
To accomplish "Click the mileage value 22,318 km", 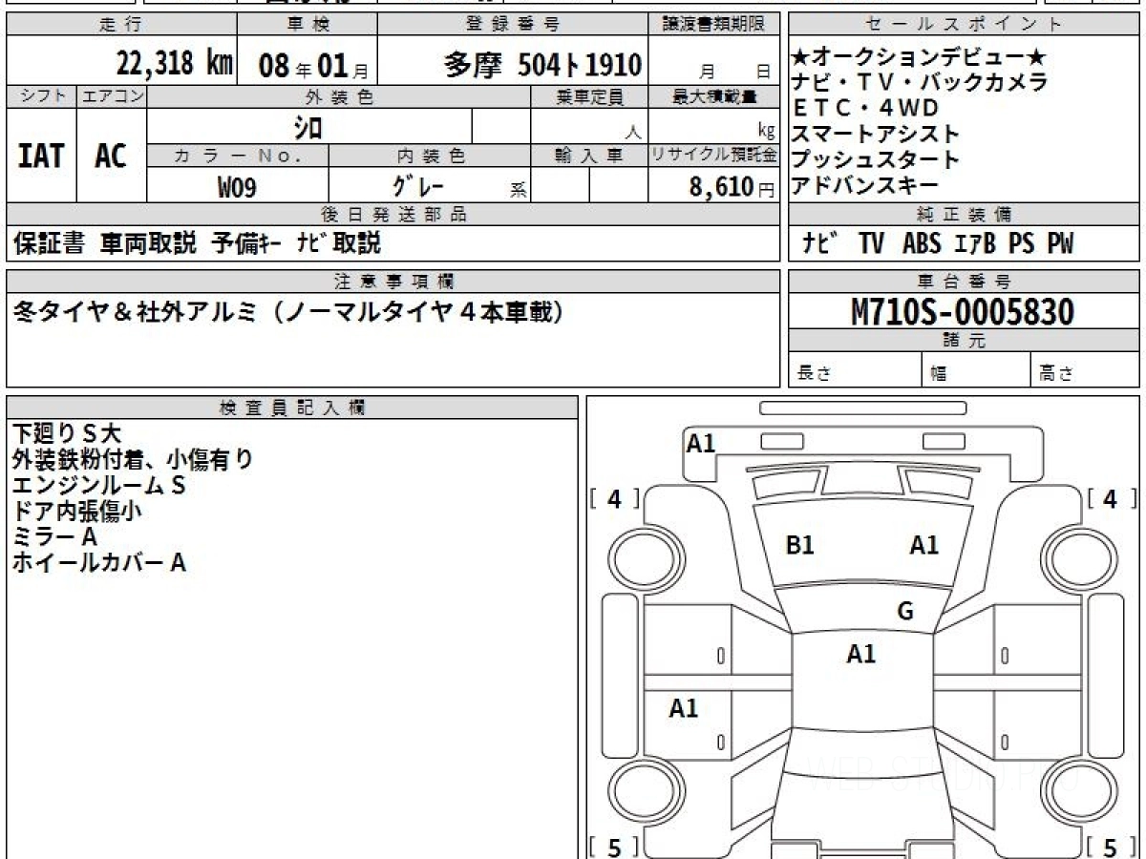I will click(175, 64).
